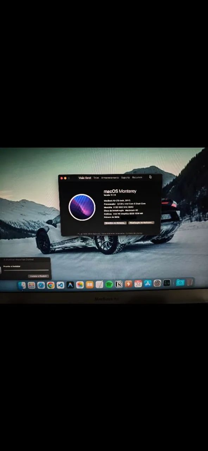This screenshot has width=208, height=451.
Task: Open Notion from the dock
Action: 119,284
